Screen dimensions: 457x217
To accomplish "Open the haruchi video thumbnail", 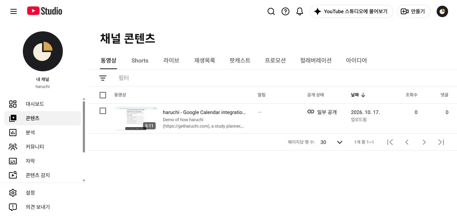I will pos(136,119).
